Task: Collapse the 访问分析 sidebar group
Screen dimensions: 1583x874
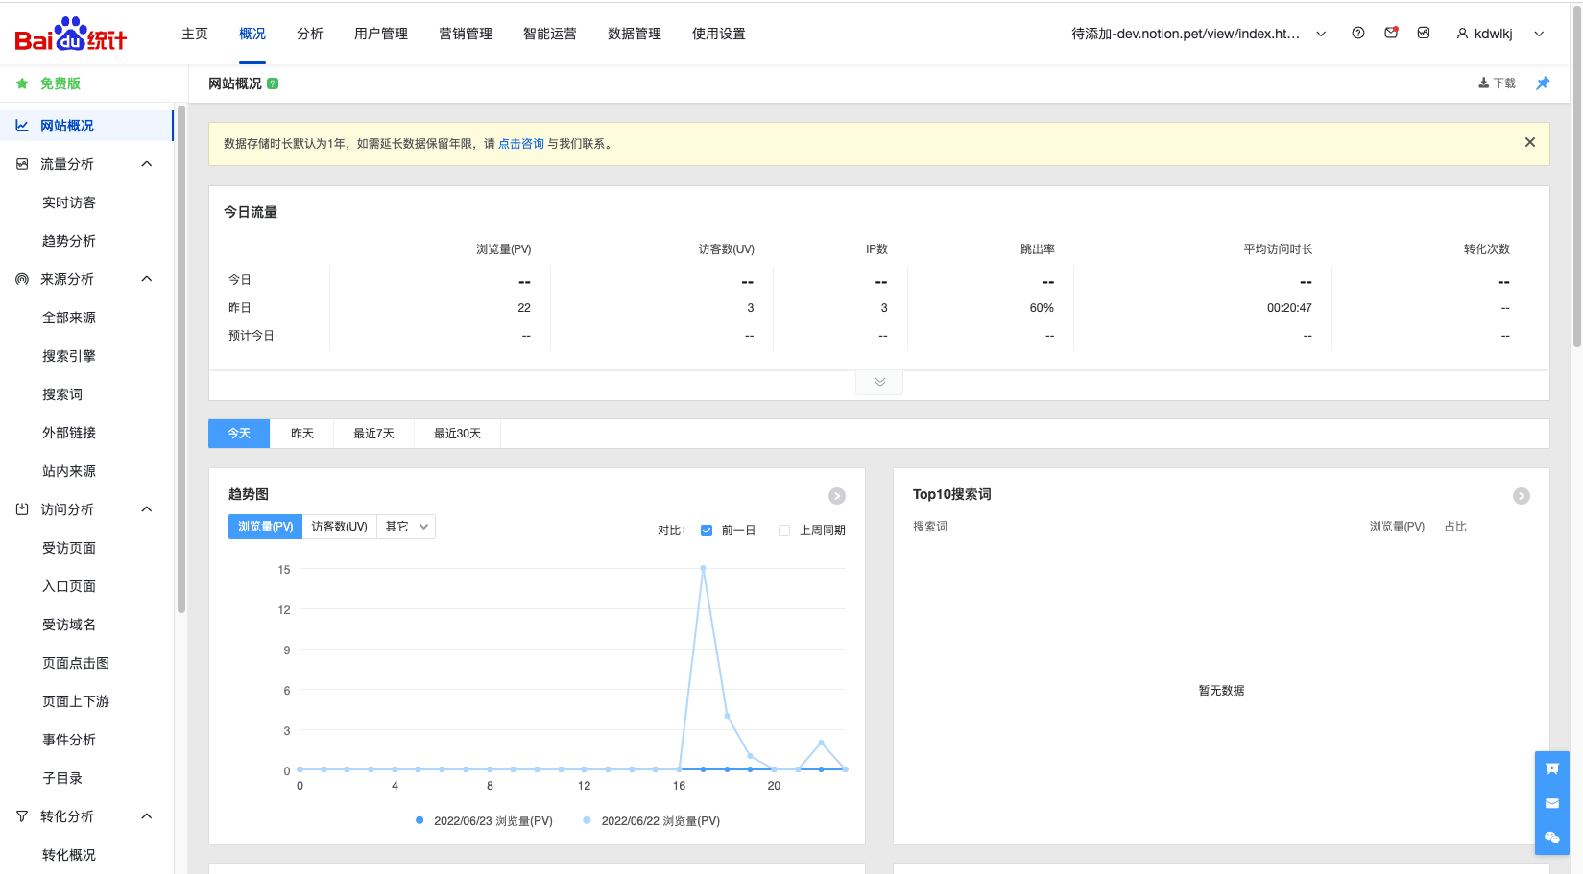Action: (147, 509)
